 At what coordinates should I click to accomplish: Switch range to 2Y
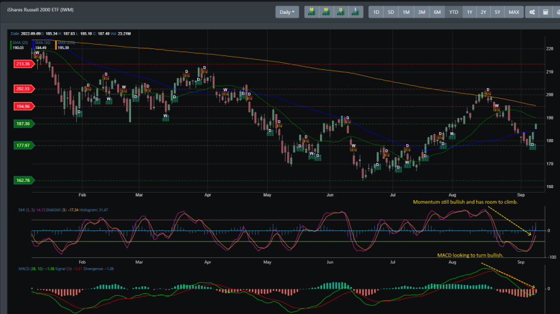click(483, 12)
